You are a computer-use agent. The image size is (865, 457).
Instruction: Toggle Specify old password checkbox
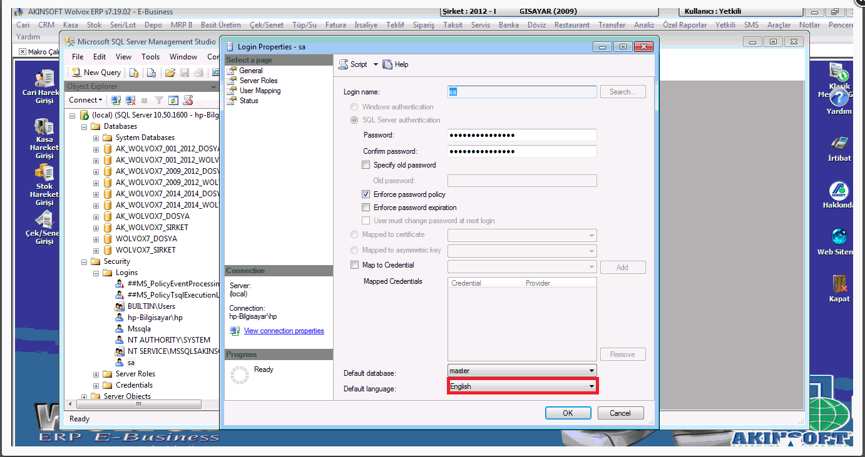point(366,165)
